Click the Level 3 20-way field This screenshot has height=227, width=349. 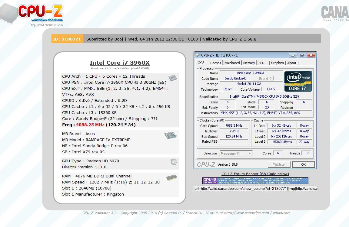click(x=304, y=142)
